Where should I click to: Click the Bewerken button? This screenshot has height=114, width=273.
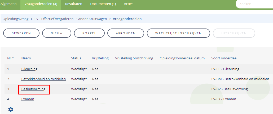21,33
